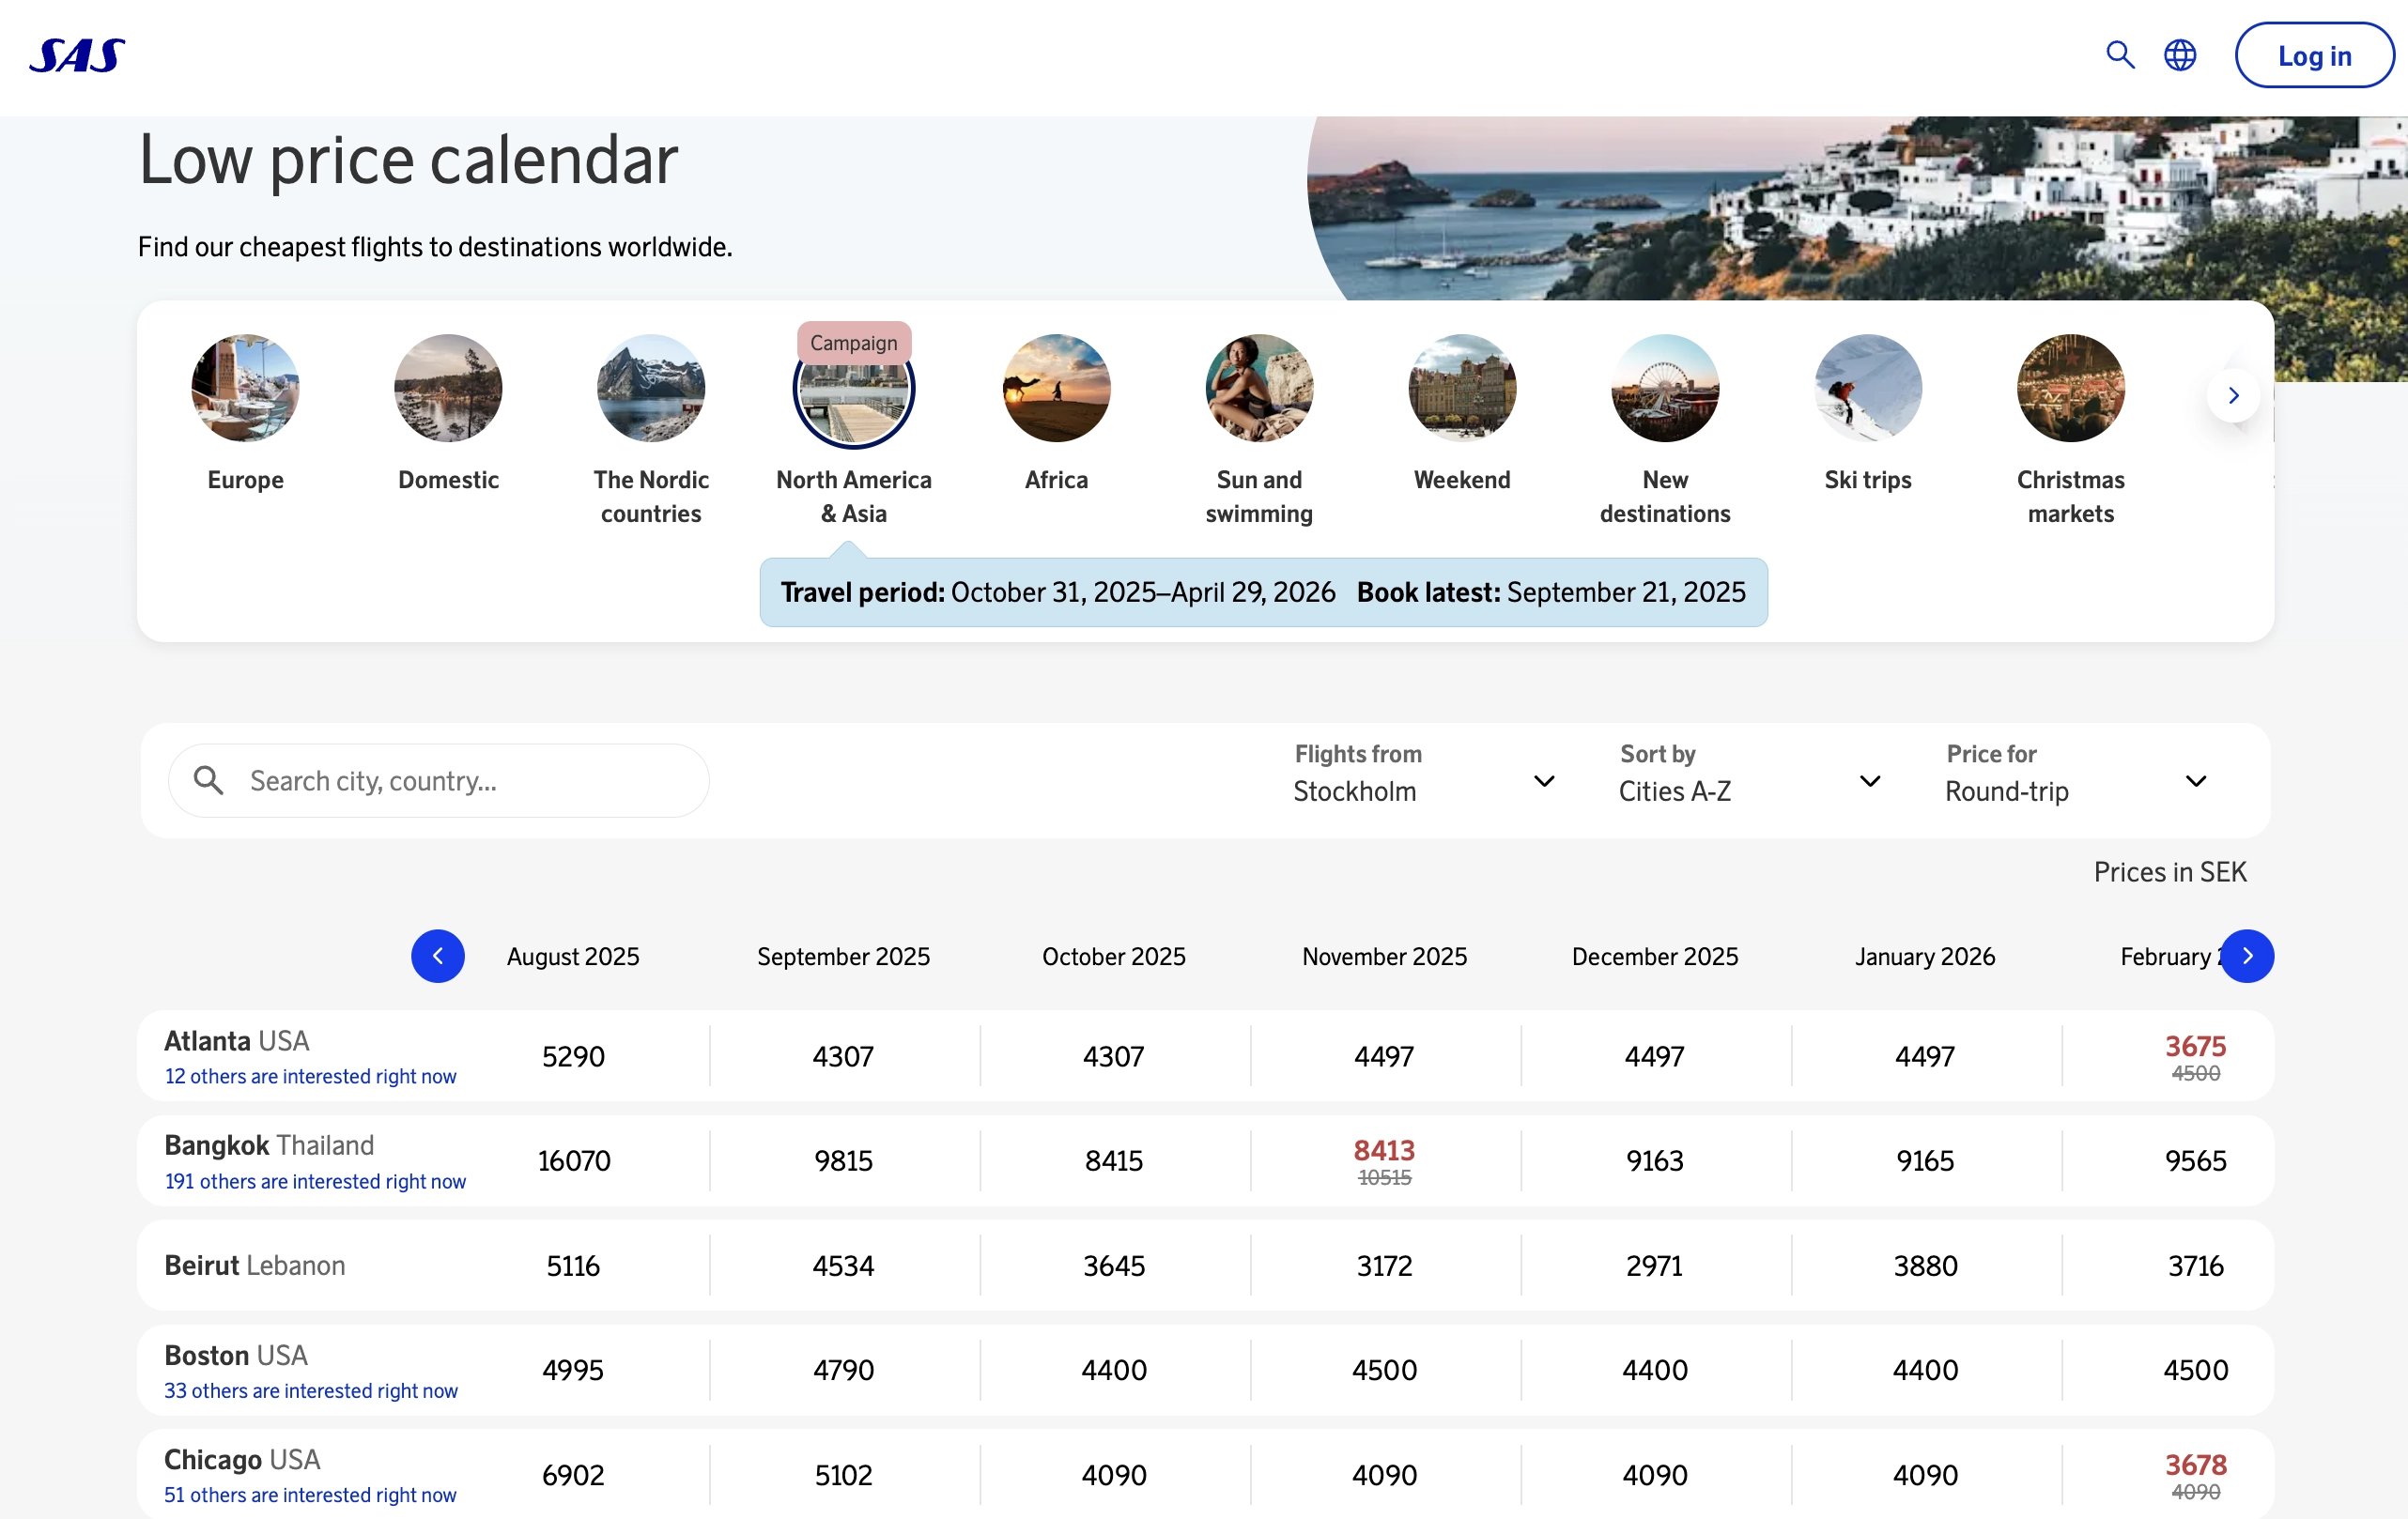The height and width of the screenshot is (1519, 2408).
Task: Select The Nordic countries category
Action: point(651,388)
